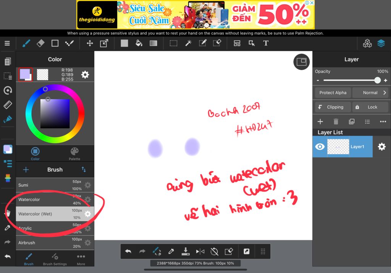
Task: Decrease opacity with minus button
Action: point(318,80)
